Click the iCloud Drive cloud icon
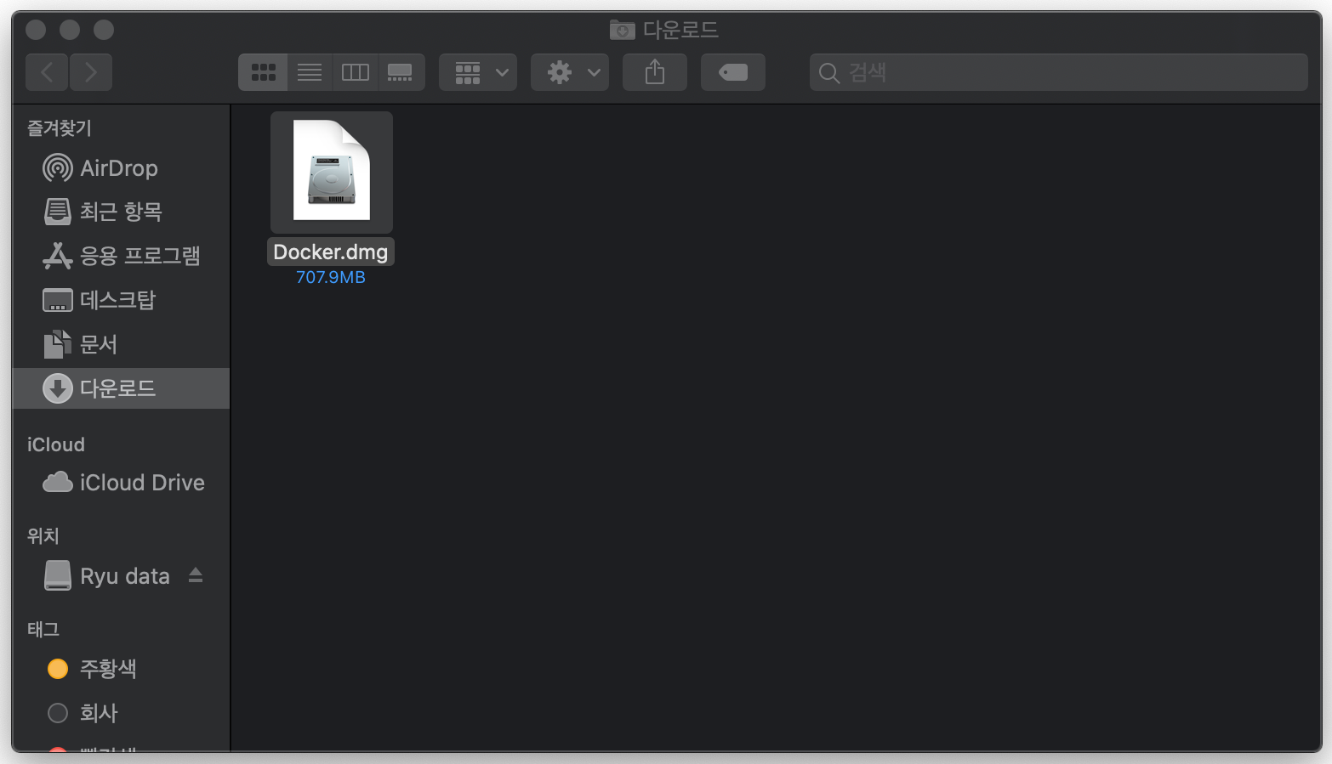 tap(57, 483)
